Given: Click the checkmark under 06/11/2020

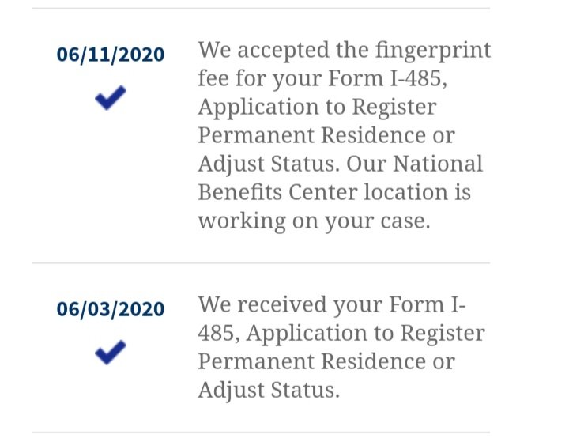Looking at the screenshot, I should click(x=111, y=97).
